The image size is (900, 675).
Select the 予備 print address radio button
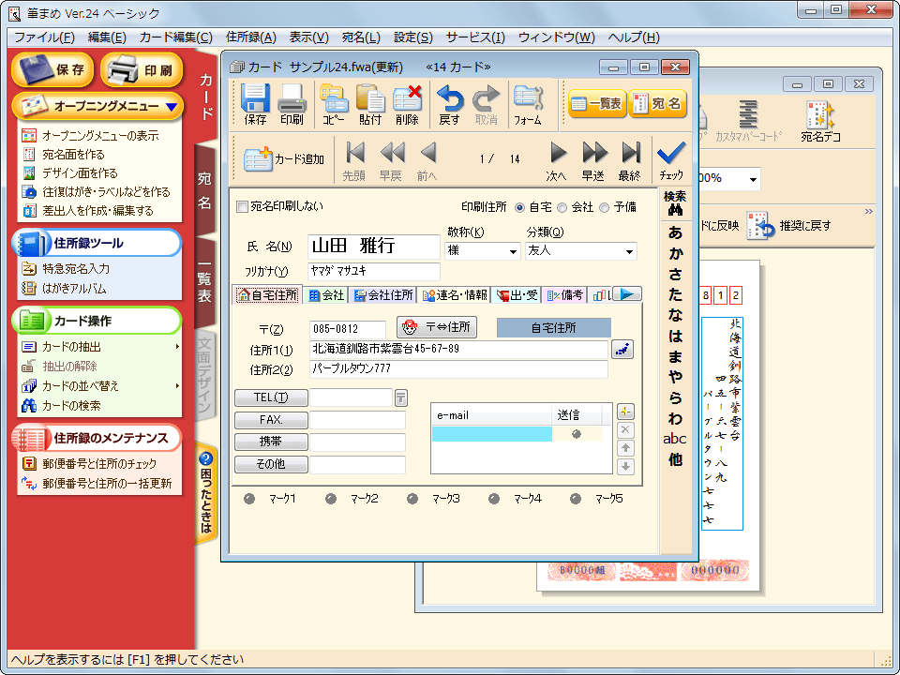tap(604, 208)
